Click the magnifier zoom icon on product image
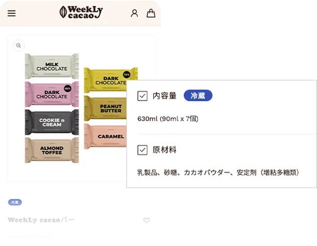 point(18,46)
